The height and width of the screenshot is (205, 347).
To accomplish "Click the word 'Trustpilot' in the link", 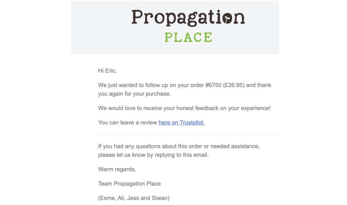I will pos(192,122).
